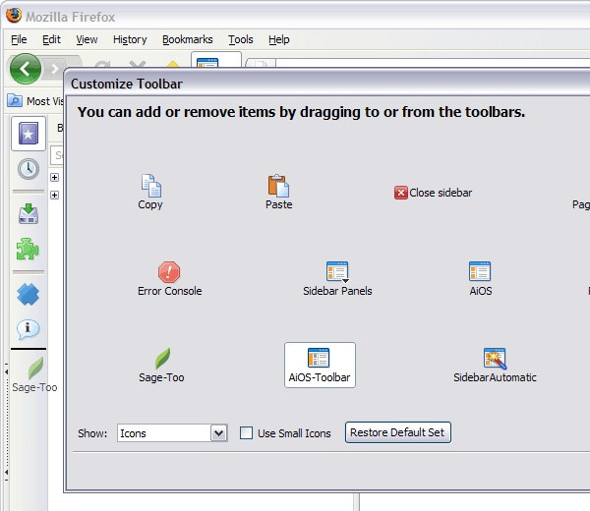Click the green Back navigation button
Screen dimensions: 590x511
coord(26,69)
